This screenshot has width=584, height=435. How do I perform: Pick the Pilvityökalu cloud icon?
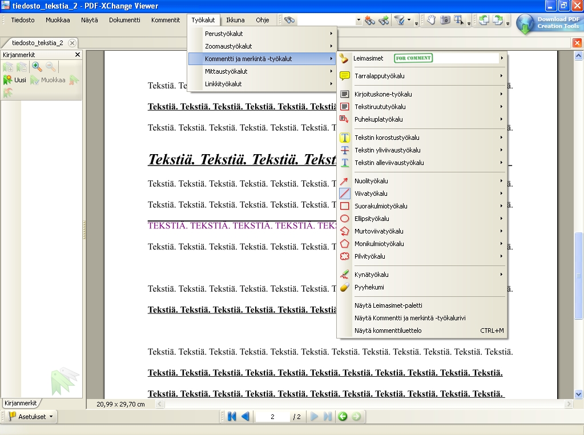345,256
